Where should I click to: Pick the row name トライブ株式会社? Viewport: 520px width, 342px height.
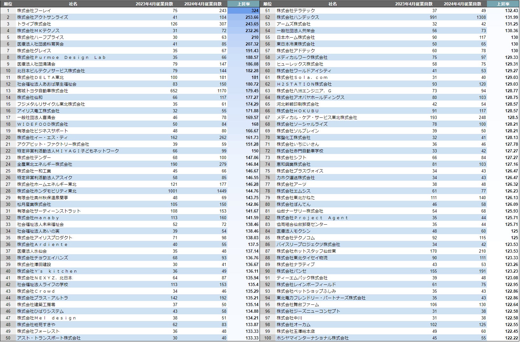click(x=34, y=24)
